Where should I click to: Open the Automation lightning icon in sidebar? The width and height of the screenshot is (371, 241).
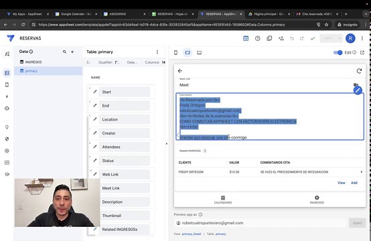7,96
